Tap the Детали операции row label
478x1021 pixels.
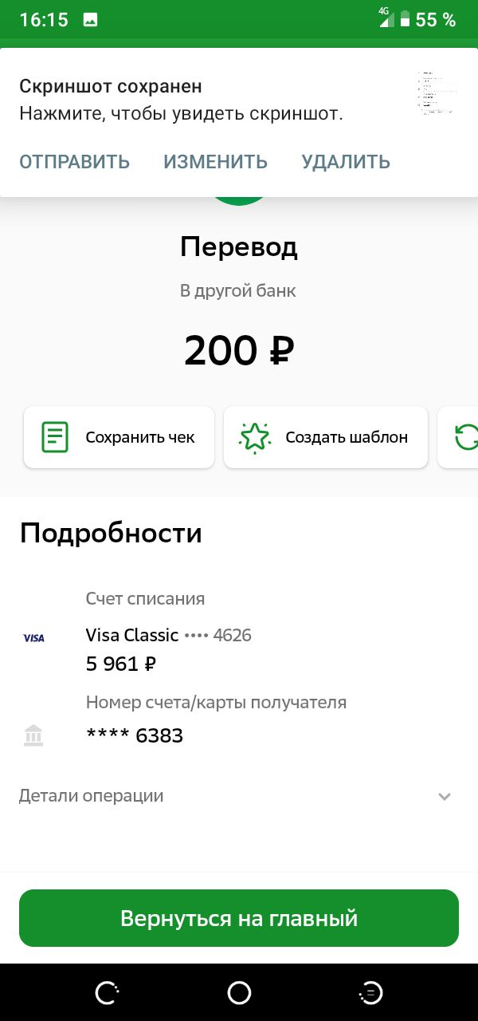[x=92, y=795]
